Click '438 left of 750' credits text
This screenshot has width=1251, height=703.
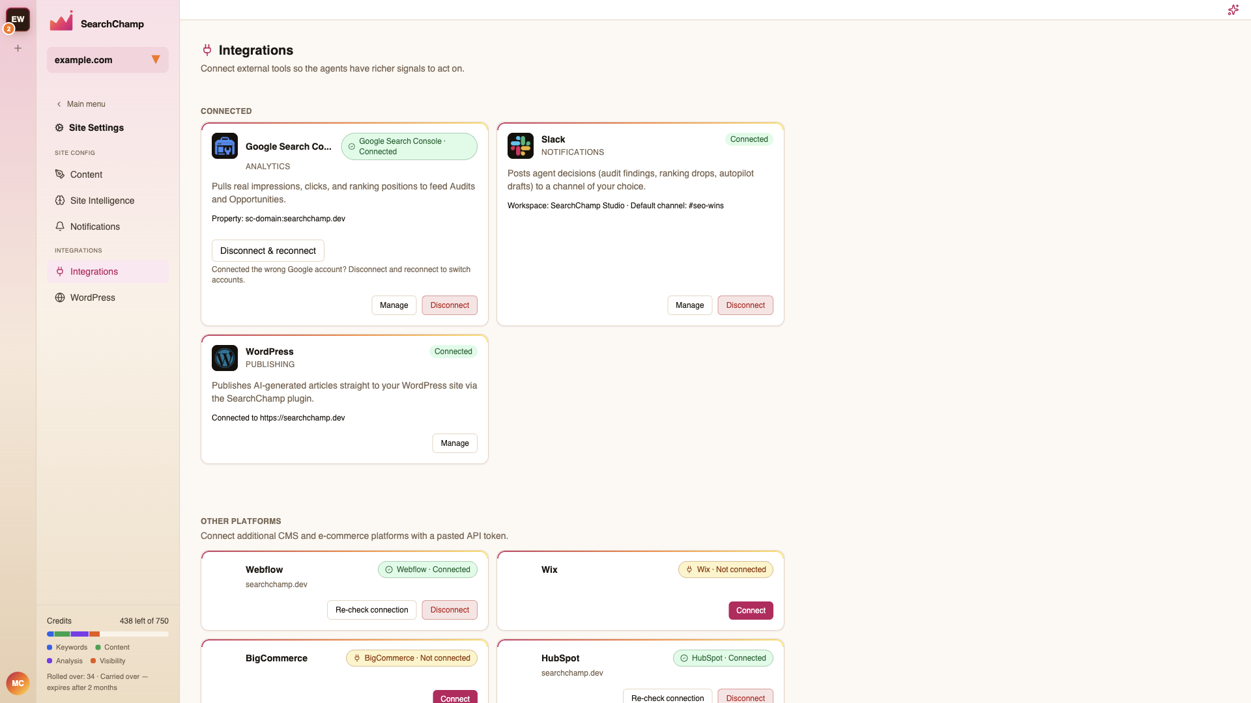pos(144,621)
